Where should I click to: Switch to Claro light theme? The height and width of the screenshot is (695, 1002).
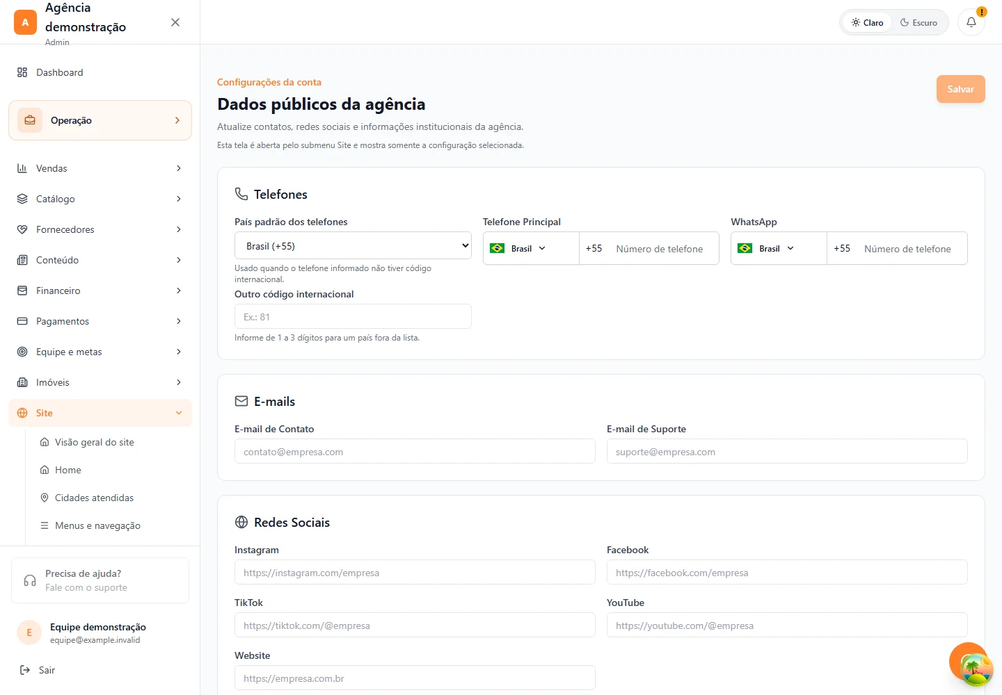pos(867,22)
